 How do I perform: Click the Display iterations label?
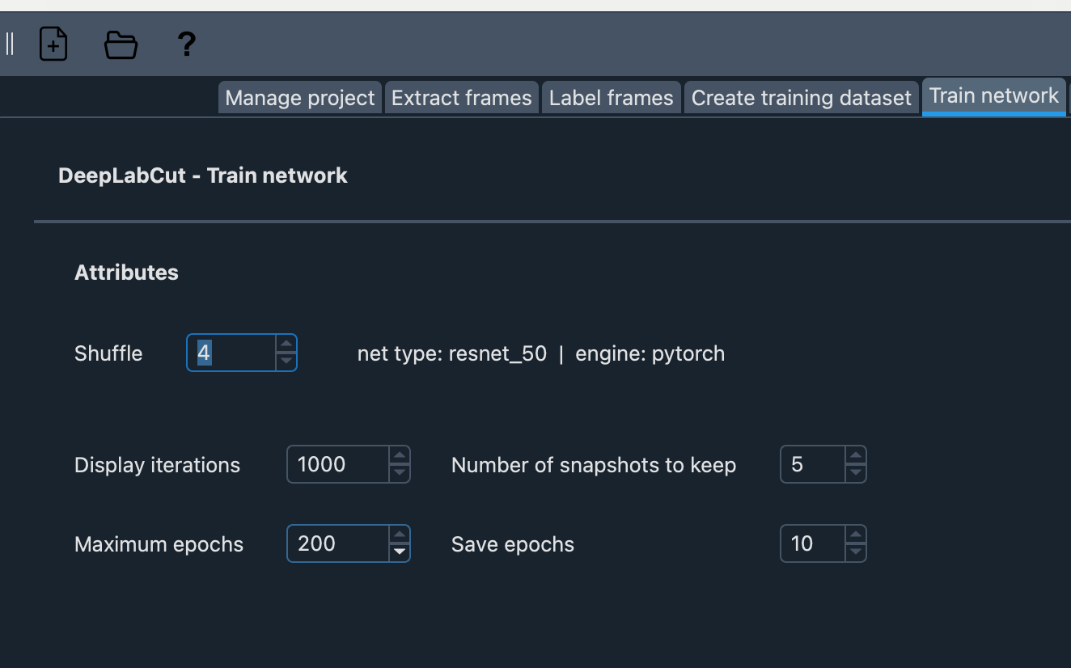tap(157, 465)
